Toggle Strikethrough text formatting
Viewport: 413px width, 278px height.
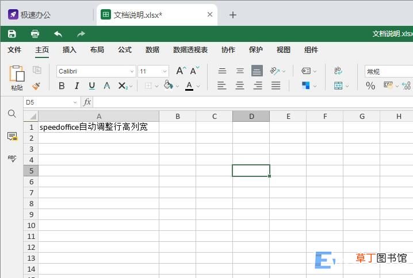pos(106,86)
